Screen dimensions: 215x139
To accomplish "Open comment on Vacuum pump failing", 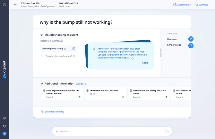I will coord(65,49).
